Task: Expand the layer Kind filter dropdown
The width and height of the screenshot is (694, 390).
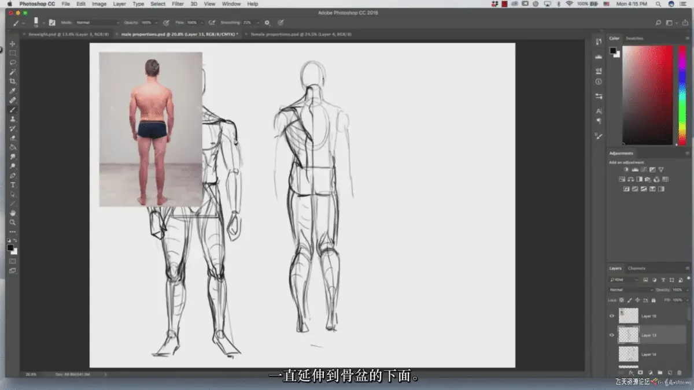Action: click(625, 280)
